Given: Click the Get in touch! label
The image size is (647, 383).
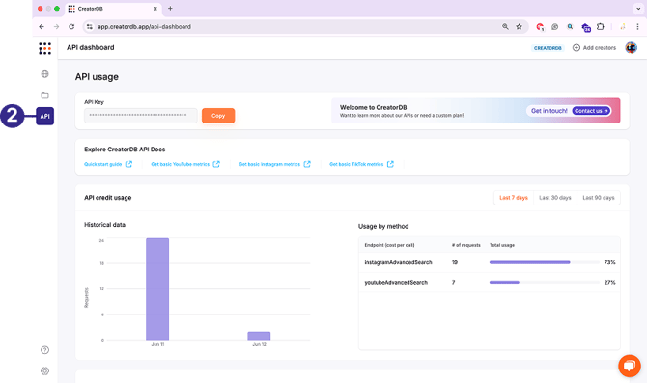Looking at the screenshot, I should pos(549,111).
